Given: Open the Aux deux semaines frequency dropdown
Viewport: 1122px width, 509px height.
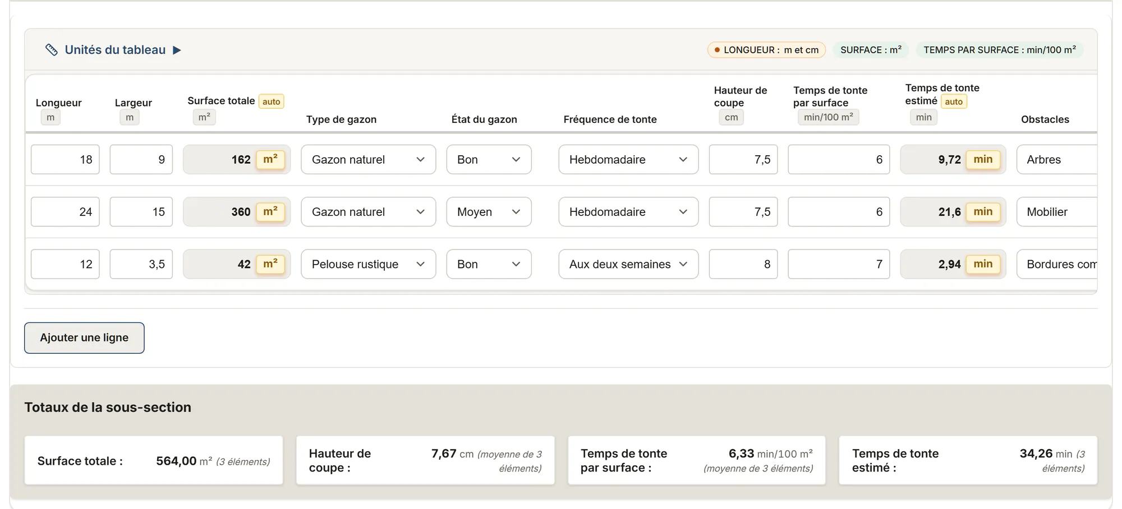Looking at the screenshot, I should click(628, 264).
